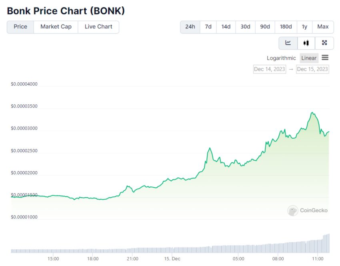Screen dimensions: 340x266
Task: Click the CoinGecko logo watermark
Action: click(308, 210)
